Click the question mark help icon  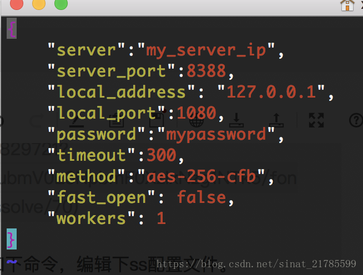355,120
